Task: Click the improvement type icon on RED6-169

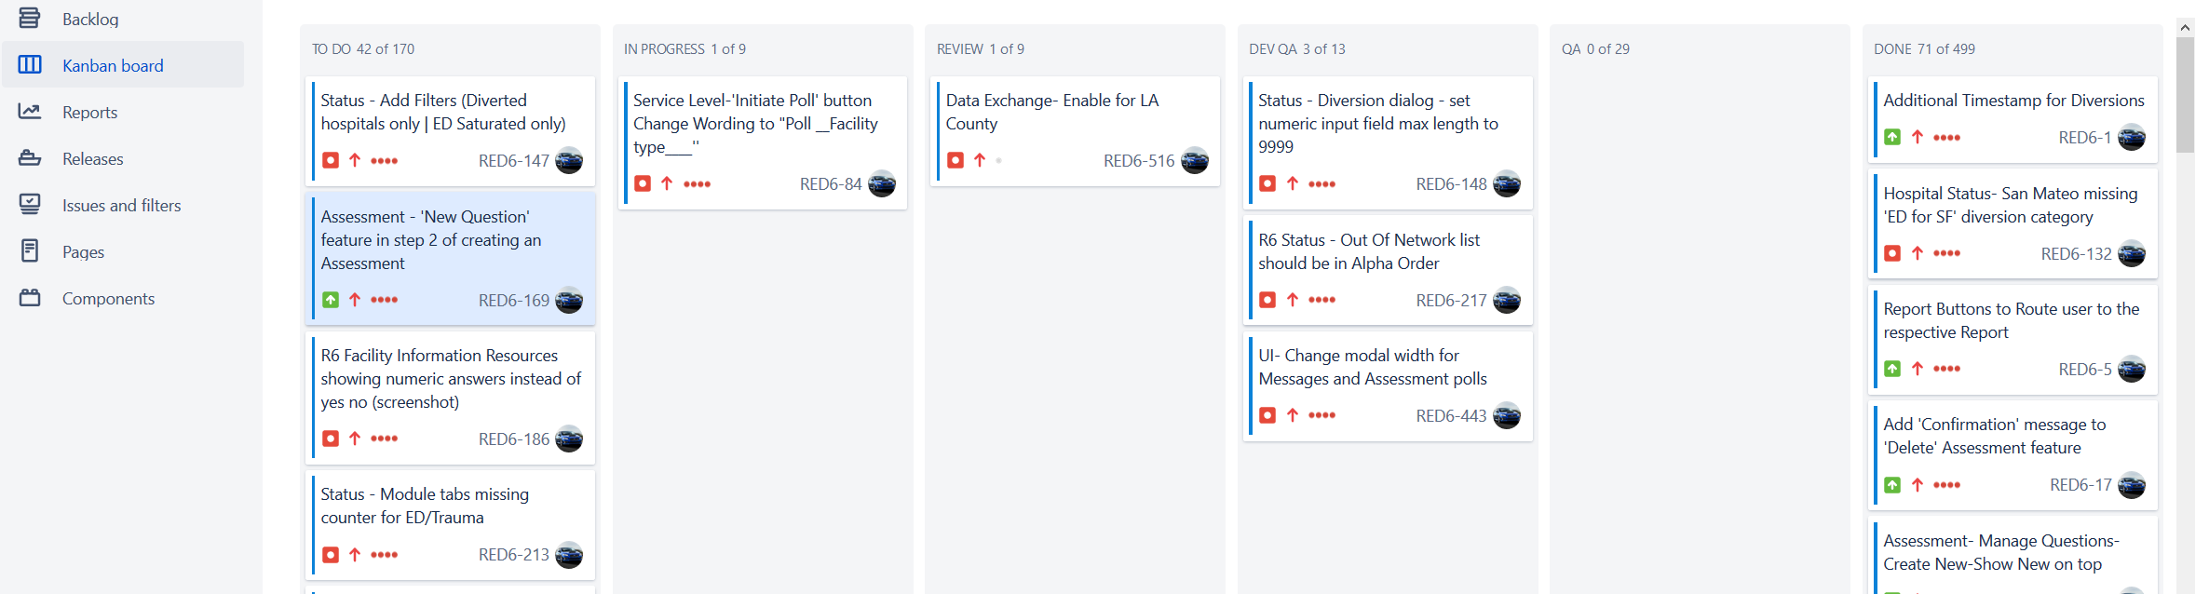Action: (x=331, y=300)
